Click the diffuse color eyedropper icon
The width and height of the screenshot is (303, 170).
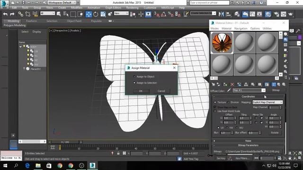pyautogui.click(x=229, y=90)
